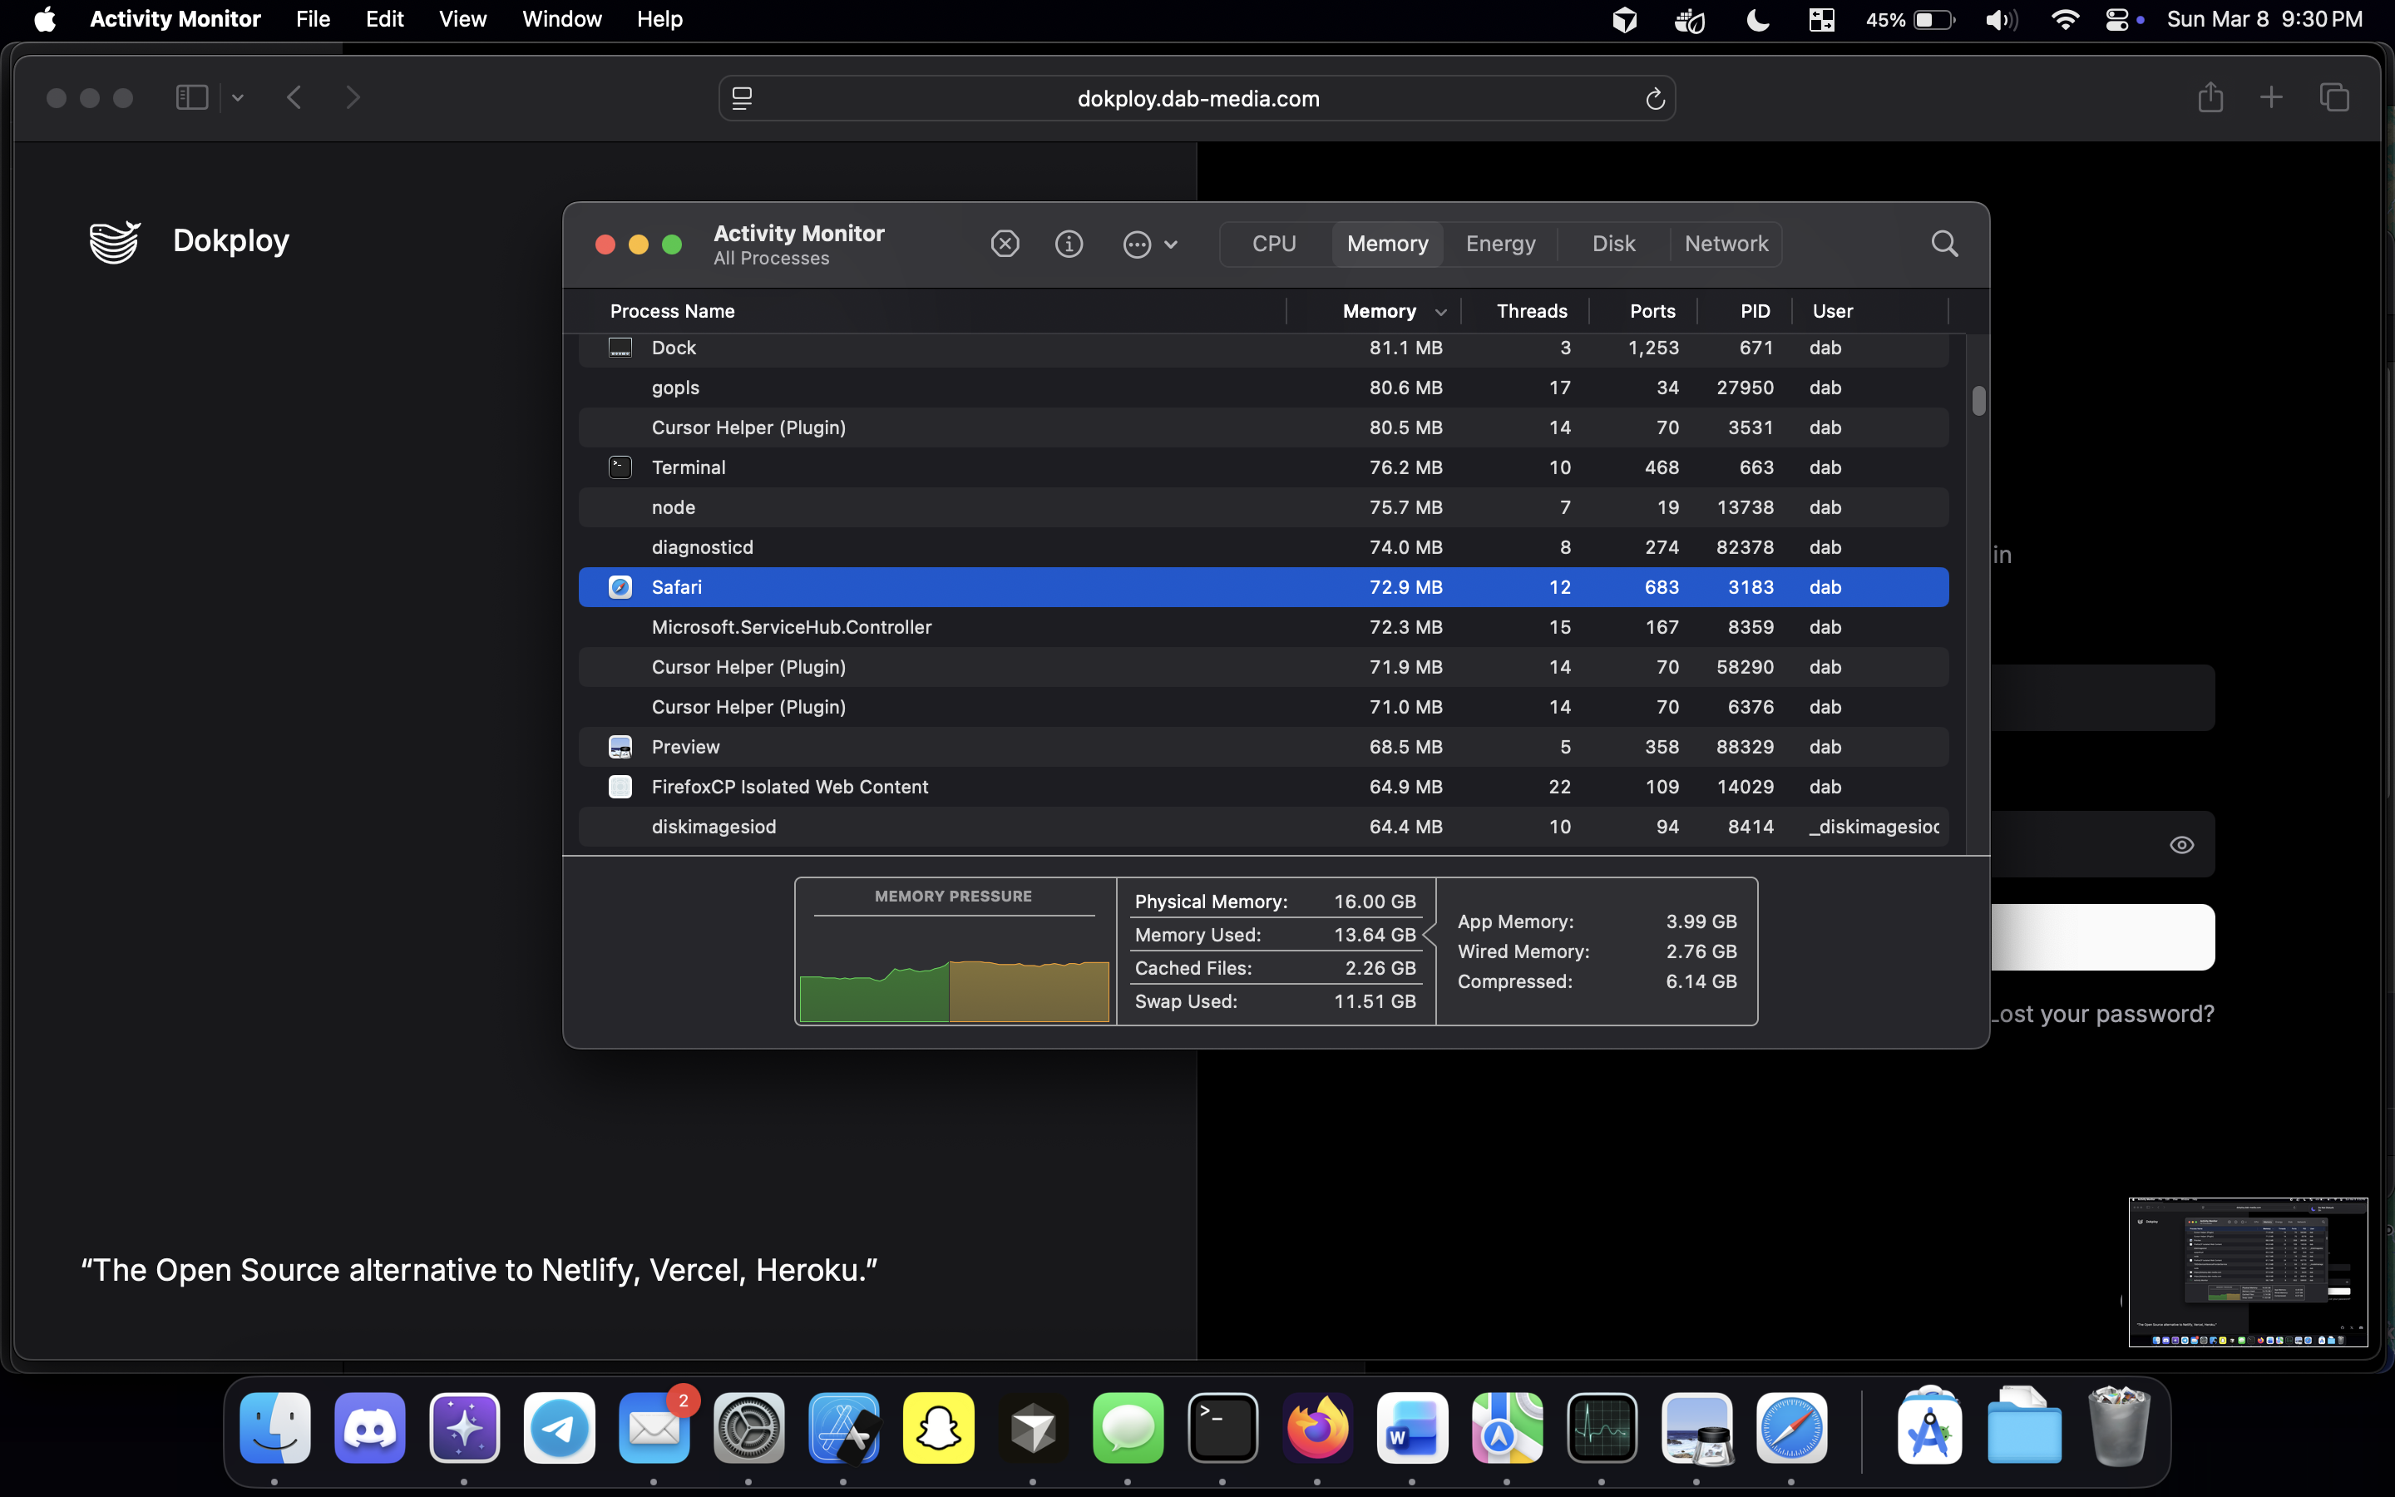Open search in Activity Monitor
Image resolution: width=2395 pixels, height=1497 pixels.
point(1943,244)
